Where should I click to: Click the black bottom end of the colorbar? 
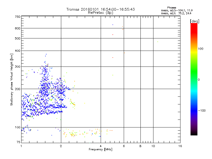194,133
